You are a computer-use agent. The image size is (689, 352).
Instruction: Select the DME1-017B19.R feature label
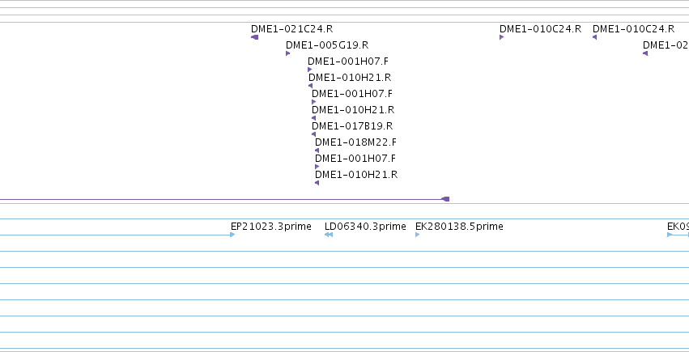coord(352,126)
